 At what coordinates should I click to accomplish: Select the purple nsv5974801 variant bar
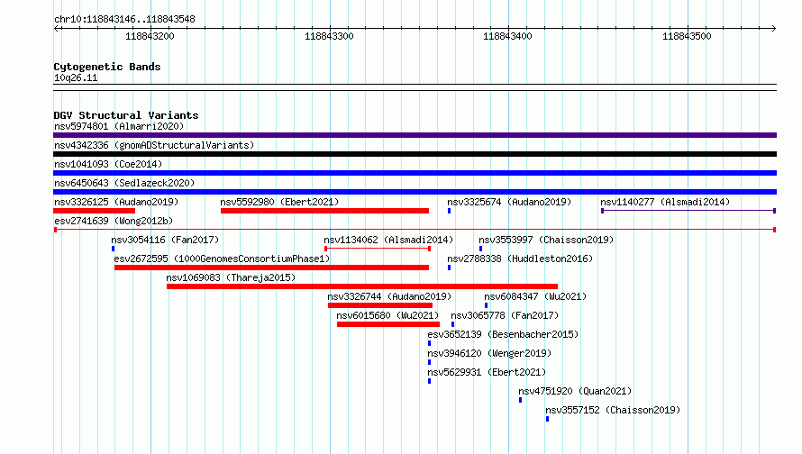click(x=415, y=135)
